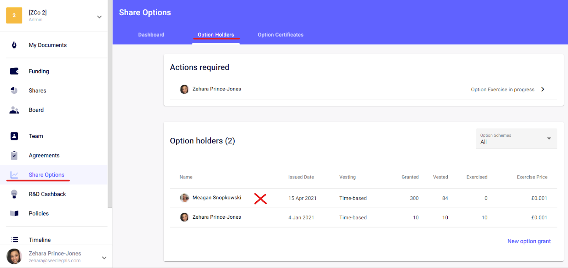Open Zehara Prince-Jones in option holders table
568x268 pixels.
pos(217,217)
